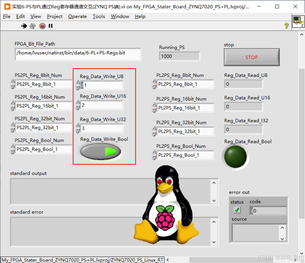The height and width of the screenshot is (263, 305).
Task: Open the PL2PS_Reg_16bit_Num enum selector
Action: coord(186,108)
